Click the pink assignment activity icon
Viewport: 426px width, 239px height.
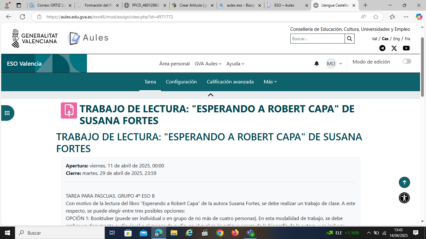pyautogui.click(x=69, y=110)
